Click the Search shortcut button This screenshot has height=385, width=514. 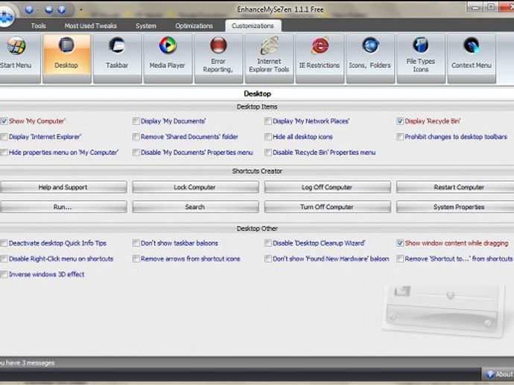point(195,207)
